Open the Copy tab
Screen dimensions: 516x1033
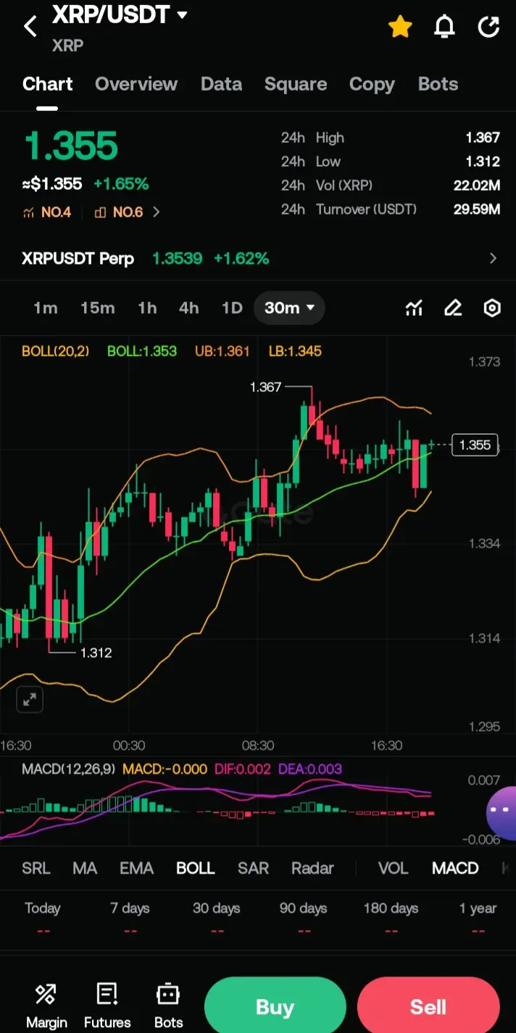coord(372,84)
